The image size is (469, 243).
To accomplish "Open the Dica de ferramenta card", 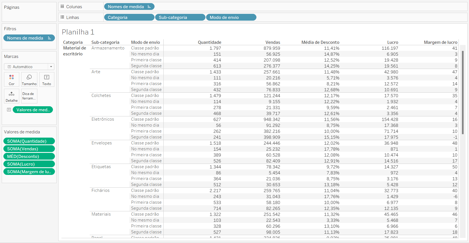I will point(29,96).
